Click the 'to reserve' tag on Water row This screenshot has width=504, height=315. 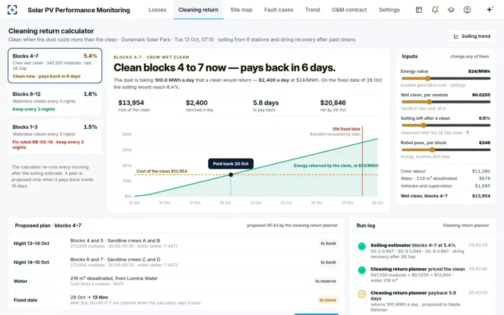[x=325, y=281]
